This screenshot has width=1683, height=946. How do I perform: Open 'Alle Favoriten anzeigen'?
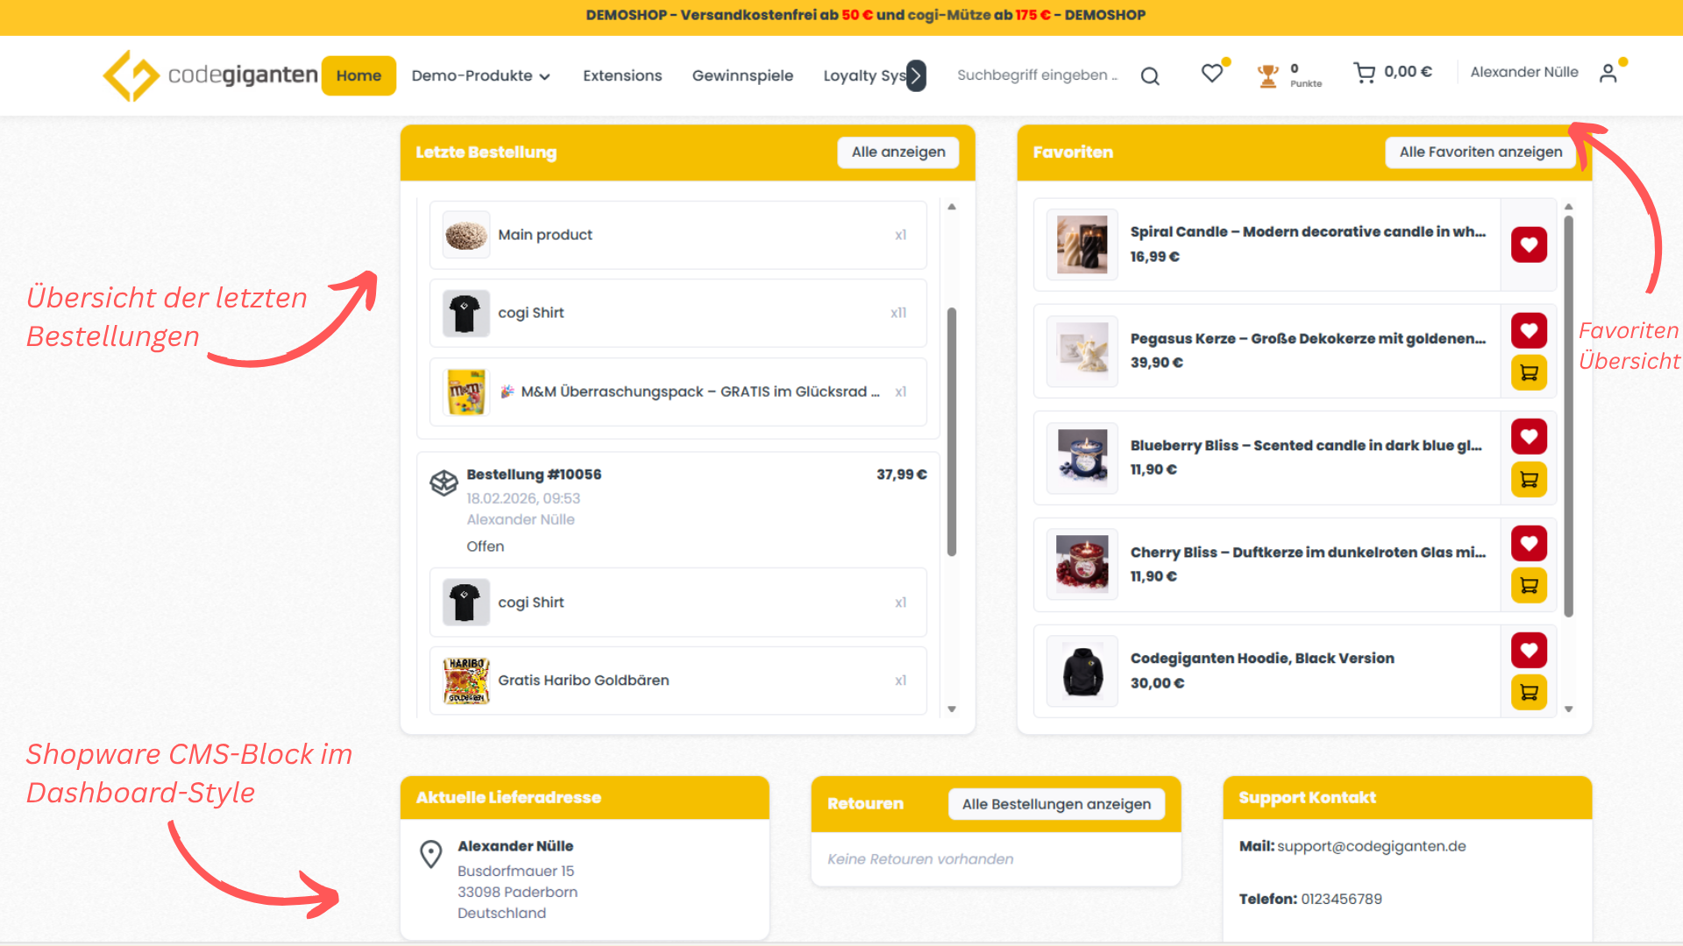(1480, 152)
